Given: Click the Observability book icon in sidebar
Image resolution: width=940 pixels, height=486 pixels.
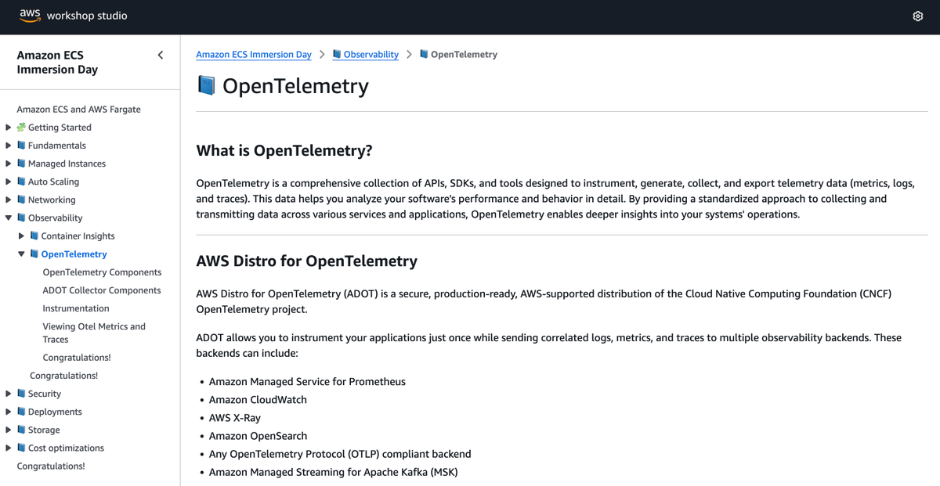Looking at the screenshot, I should pyautogui.click(x=21, y=218).
